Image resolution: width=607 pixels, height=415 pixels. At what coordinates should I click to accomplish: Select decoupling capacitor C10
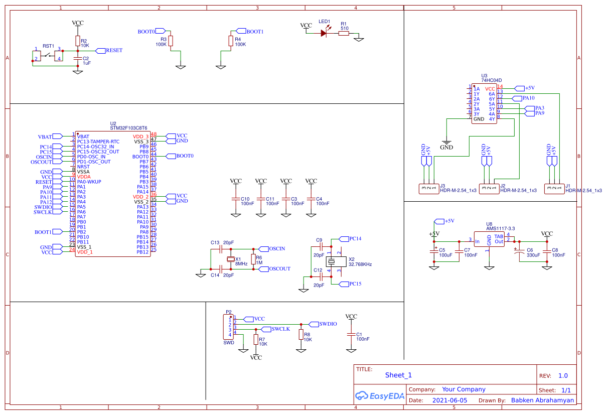coord(236,200)
